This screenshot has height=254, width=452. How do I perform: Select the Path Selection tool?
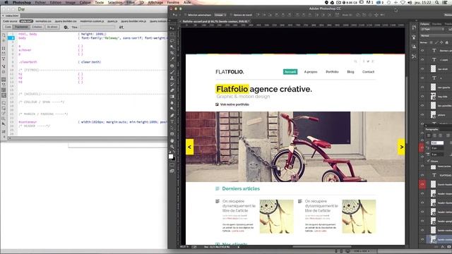tap(172, 128)
